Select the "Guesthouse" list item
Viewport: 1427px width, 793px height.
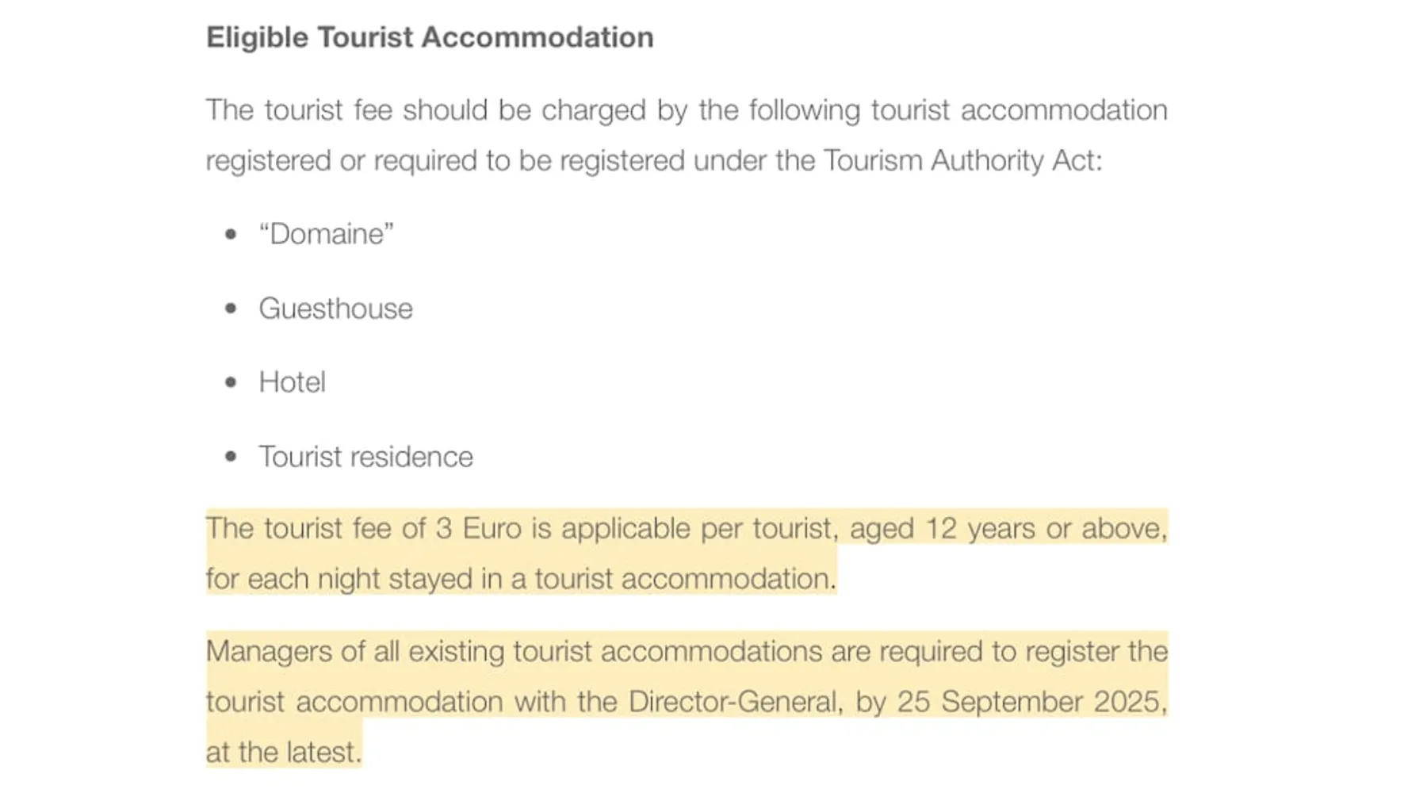pos(335,308)
